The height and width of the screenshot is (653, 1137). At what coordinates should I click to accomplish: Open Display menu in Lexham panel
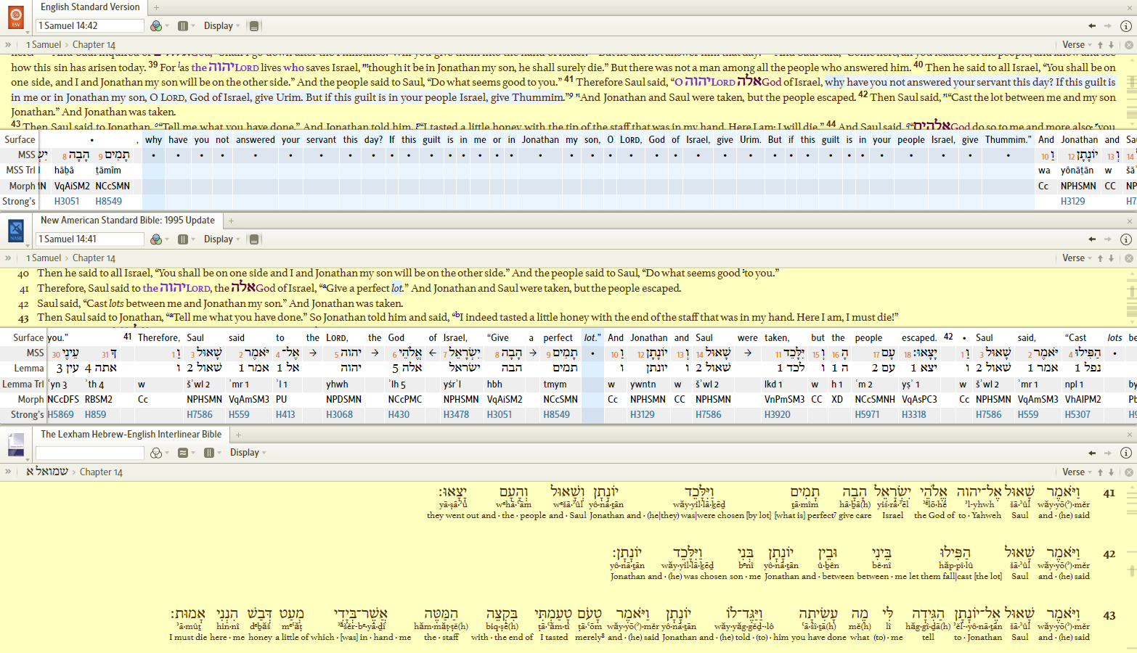248,453
